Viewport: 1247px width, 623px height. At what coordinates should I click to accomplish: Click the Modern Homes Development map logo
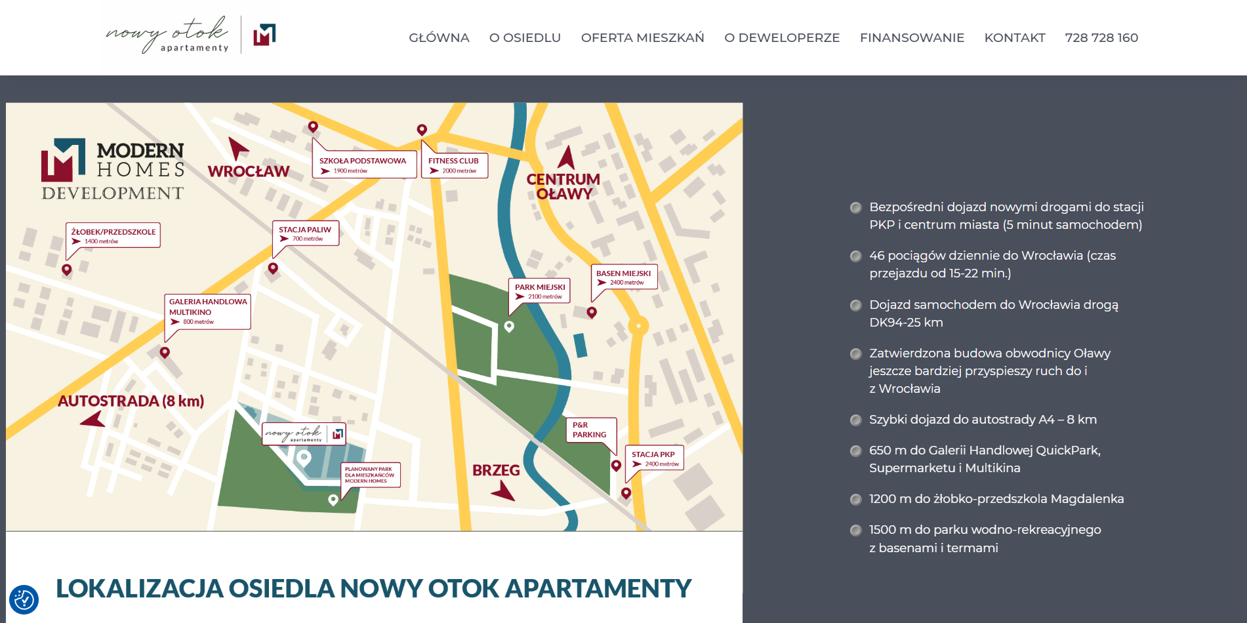113,169
